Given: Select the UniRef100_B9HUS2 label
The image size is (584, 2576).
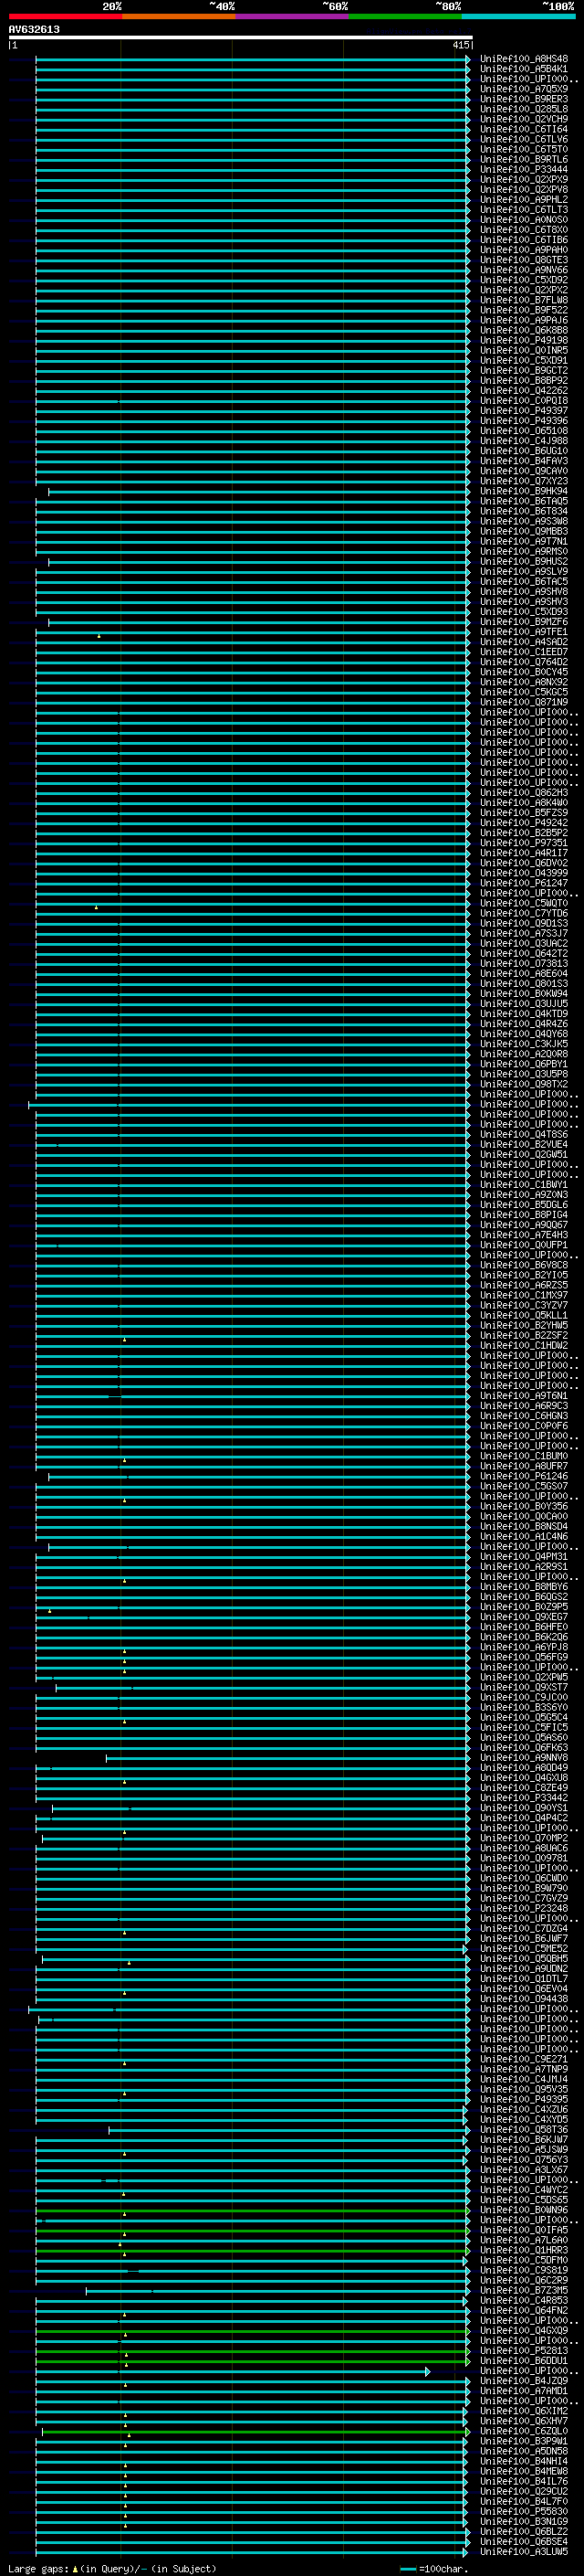Looking at the screenshot, I should pos(524,562).
